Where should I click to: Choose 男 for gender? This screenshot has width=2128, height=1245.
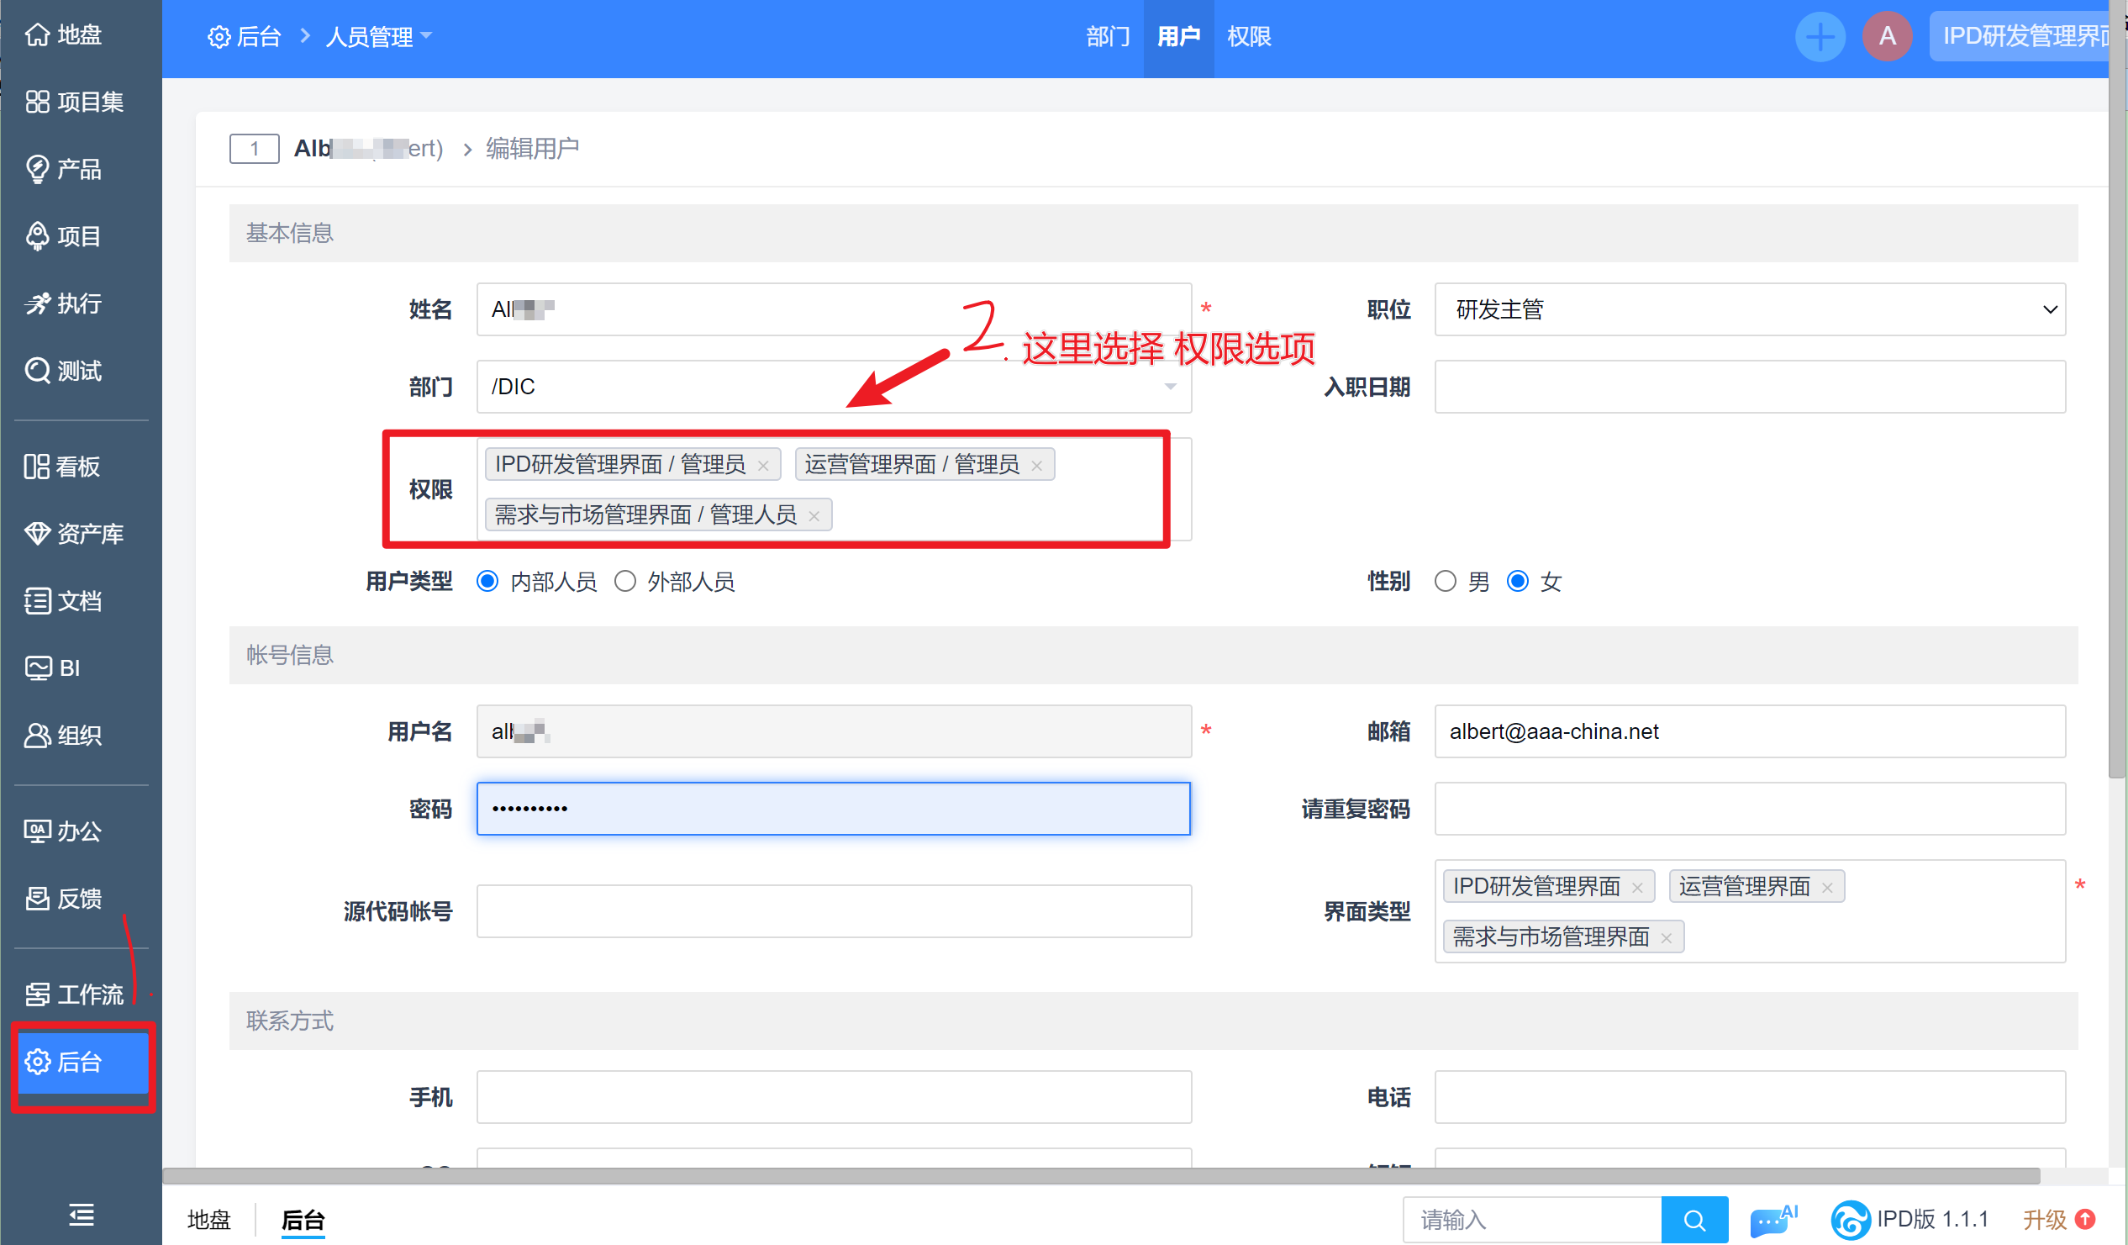(x=1446, y=581)
